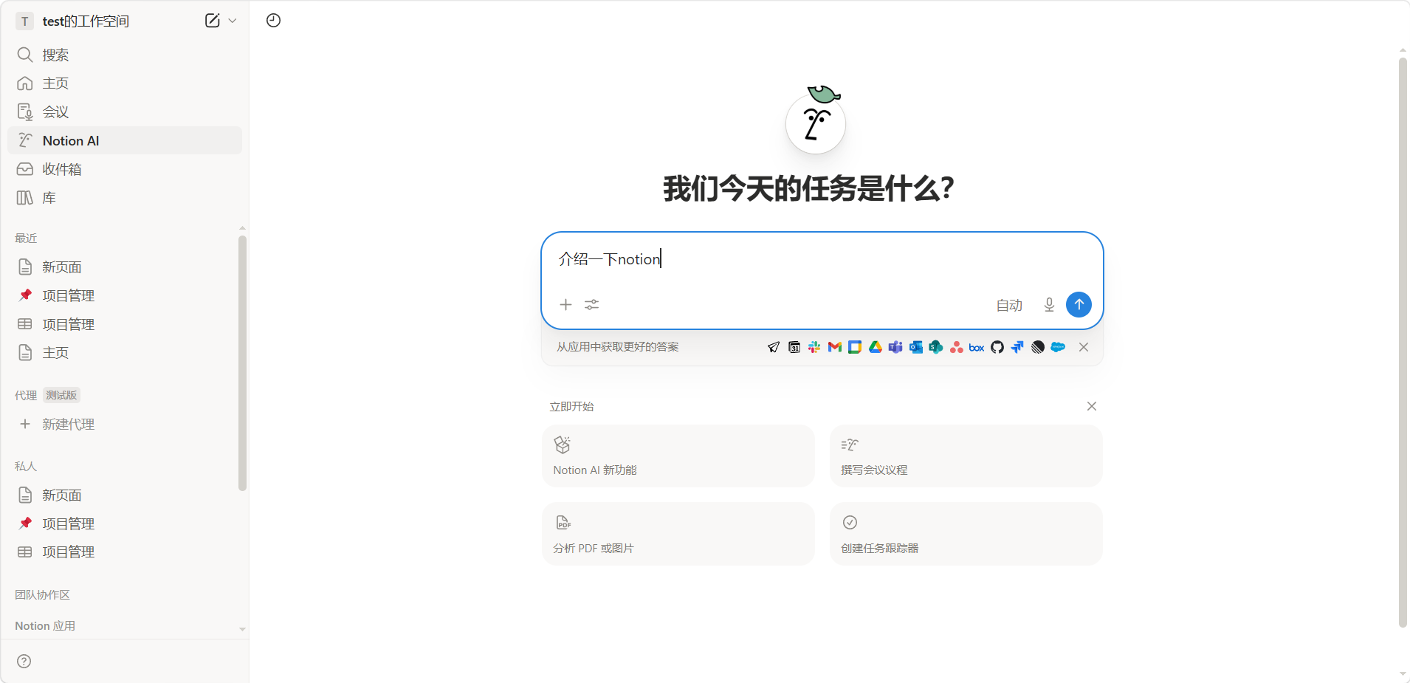Click 新建代理 to add an agent
Viewport: 1410px width, 683px height.
[x=68, y=424]
